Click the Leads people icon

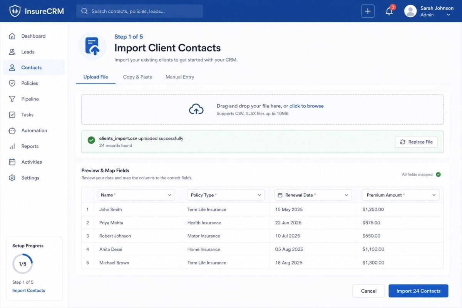pos(12,52)
